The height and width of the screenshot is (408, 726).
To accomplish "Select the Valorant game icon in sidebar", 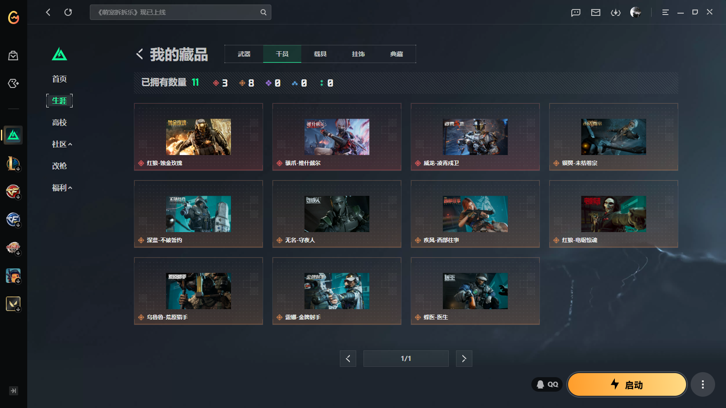I will click(13, 304).
